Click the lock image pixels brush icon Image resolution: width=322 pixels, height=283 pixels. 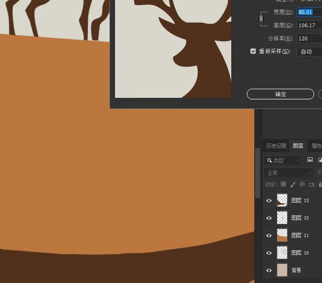click(x=293, y=184)
